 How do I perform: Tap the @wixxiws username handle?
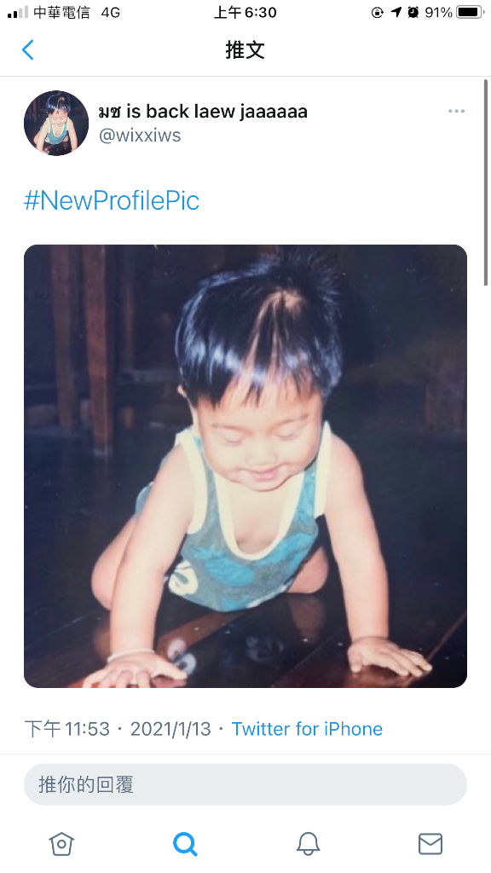pyautogui.click(x=140, y=136)
